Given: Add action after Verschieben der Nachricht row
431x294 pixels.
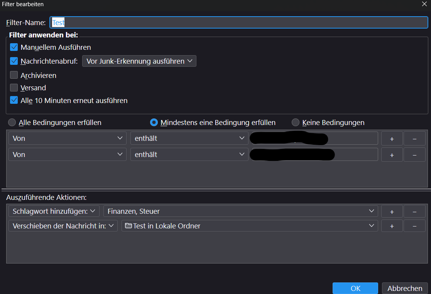Looking at the screenshot, I should (392, 226).
